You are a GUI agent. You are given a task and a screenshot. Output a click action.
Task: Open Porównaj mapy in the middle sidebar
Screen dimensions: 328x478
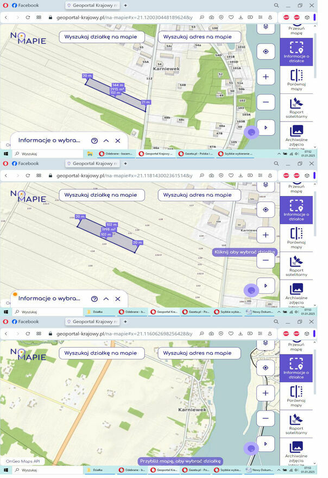[x=297, y=237]
